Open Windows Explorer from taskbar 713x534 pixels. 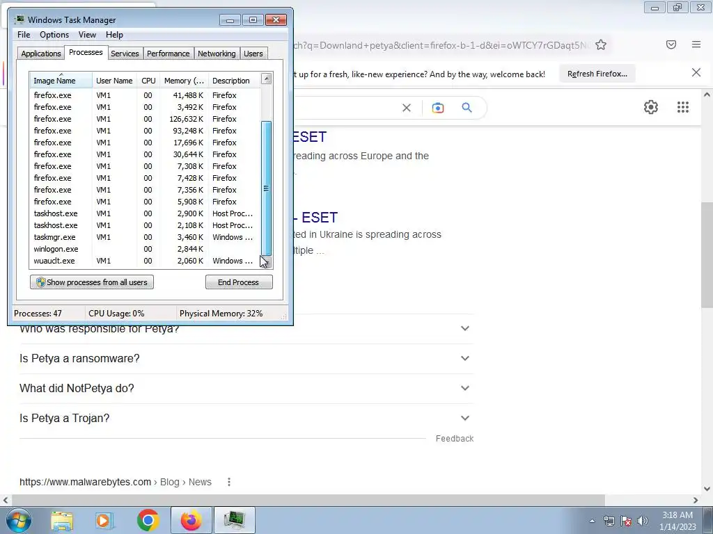pos(62,520)
